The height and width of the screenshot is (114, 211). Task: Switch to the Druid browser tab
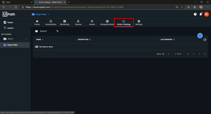click(x=16, y=2)
